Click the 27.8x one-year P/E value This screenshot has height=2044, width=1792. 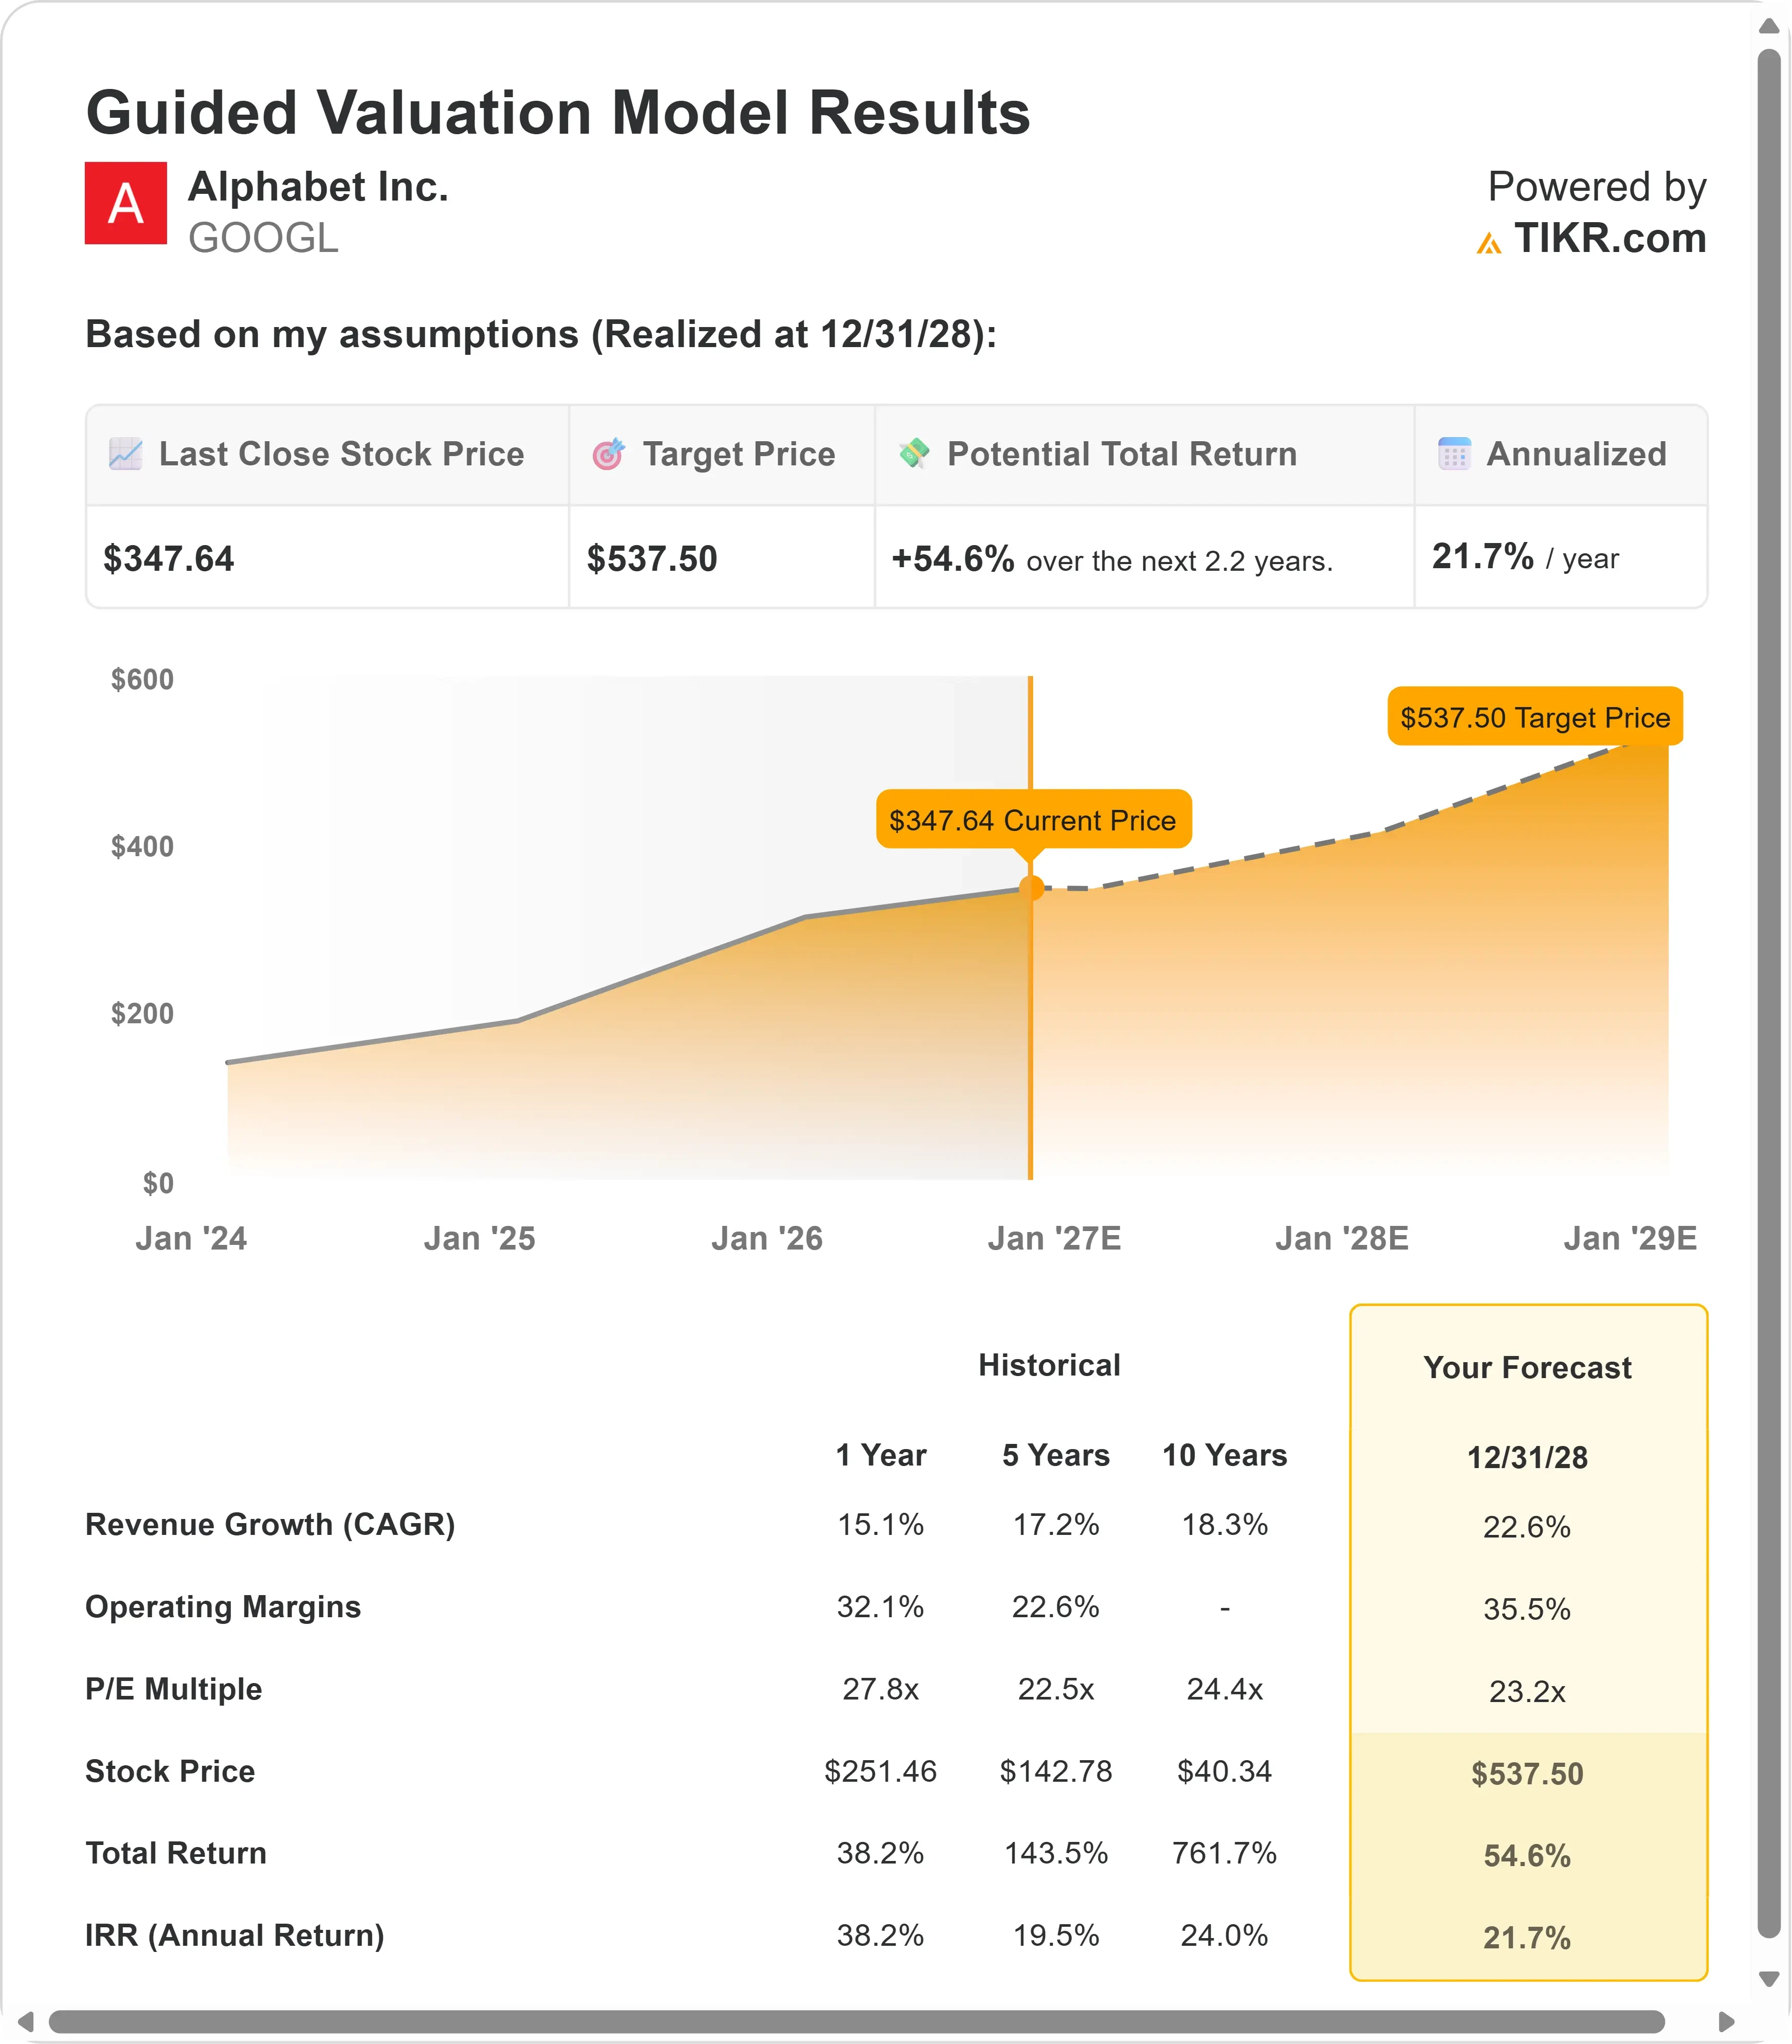pos(881,1689)
